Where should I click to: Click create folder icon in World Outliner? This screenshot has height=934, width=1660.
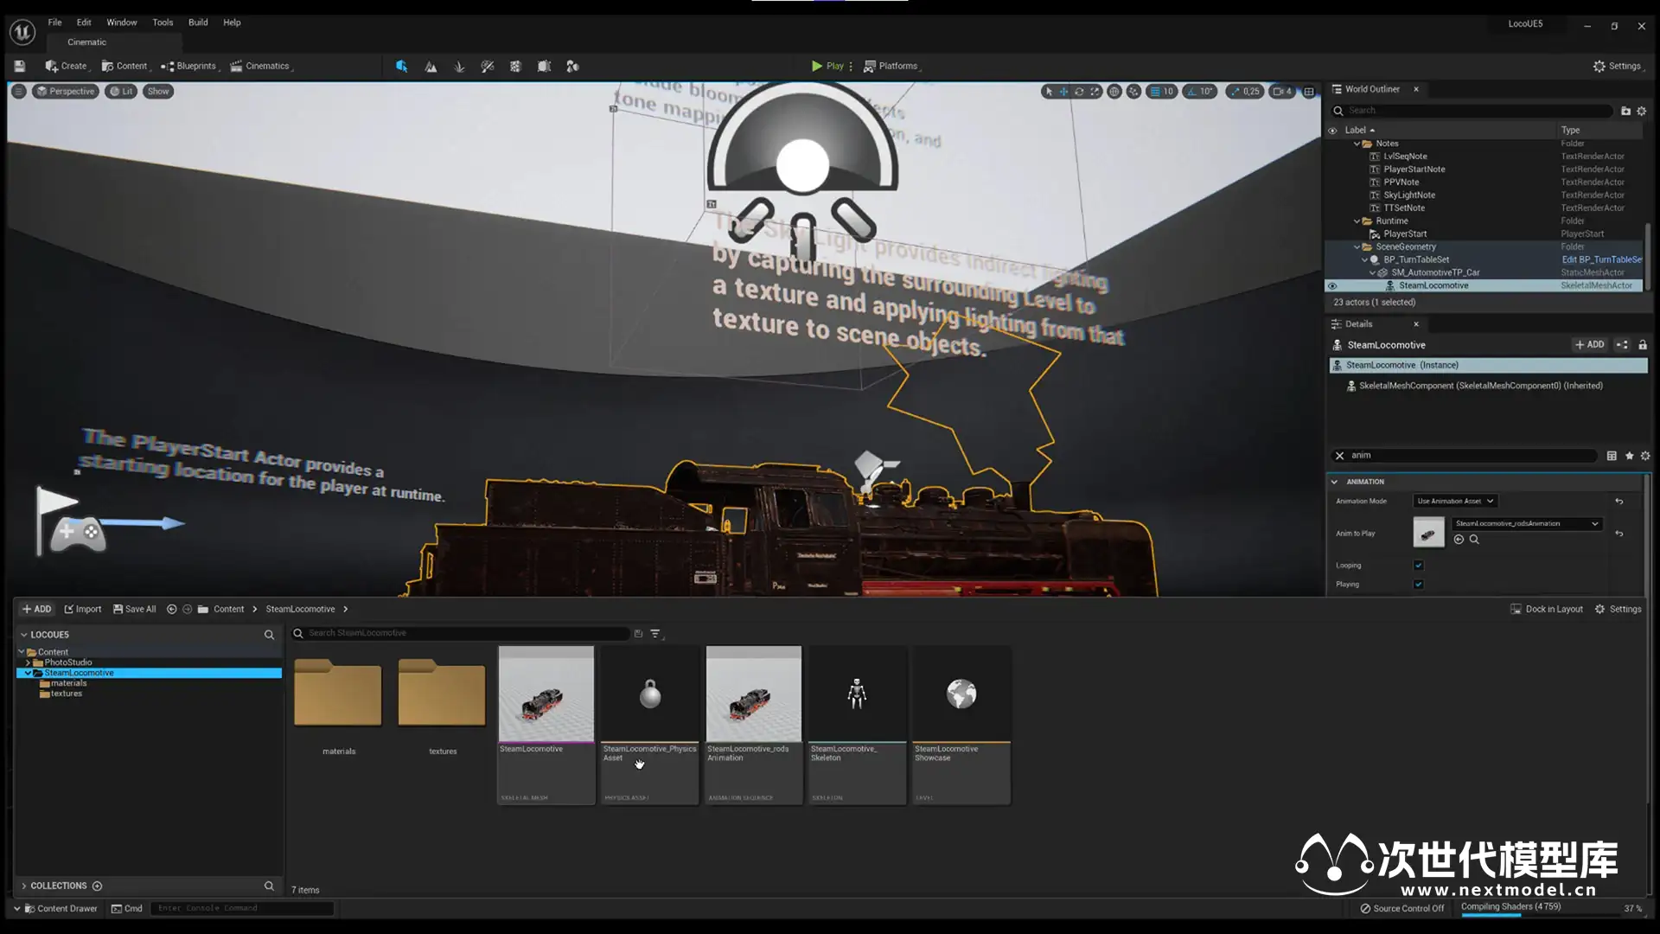point(1625,111)
